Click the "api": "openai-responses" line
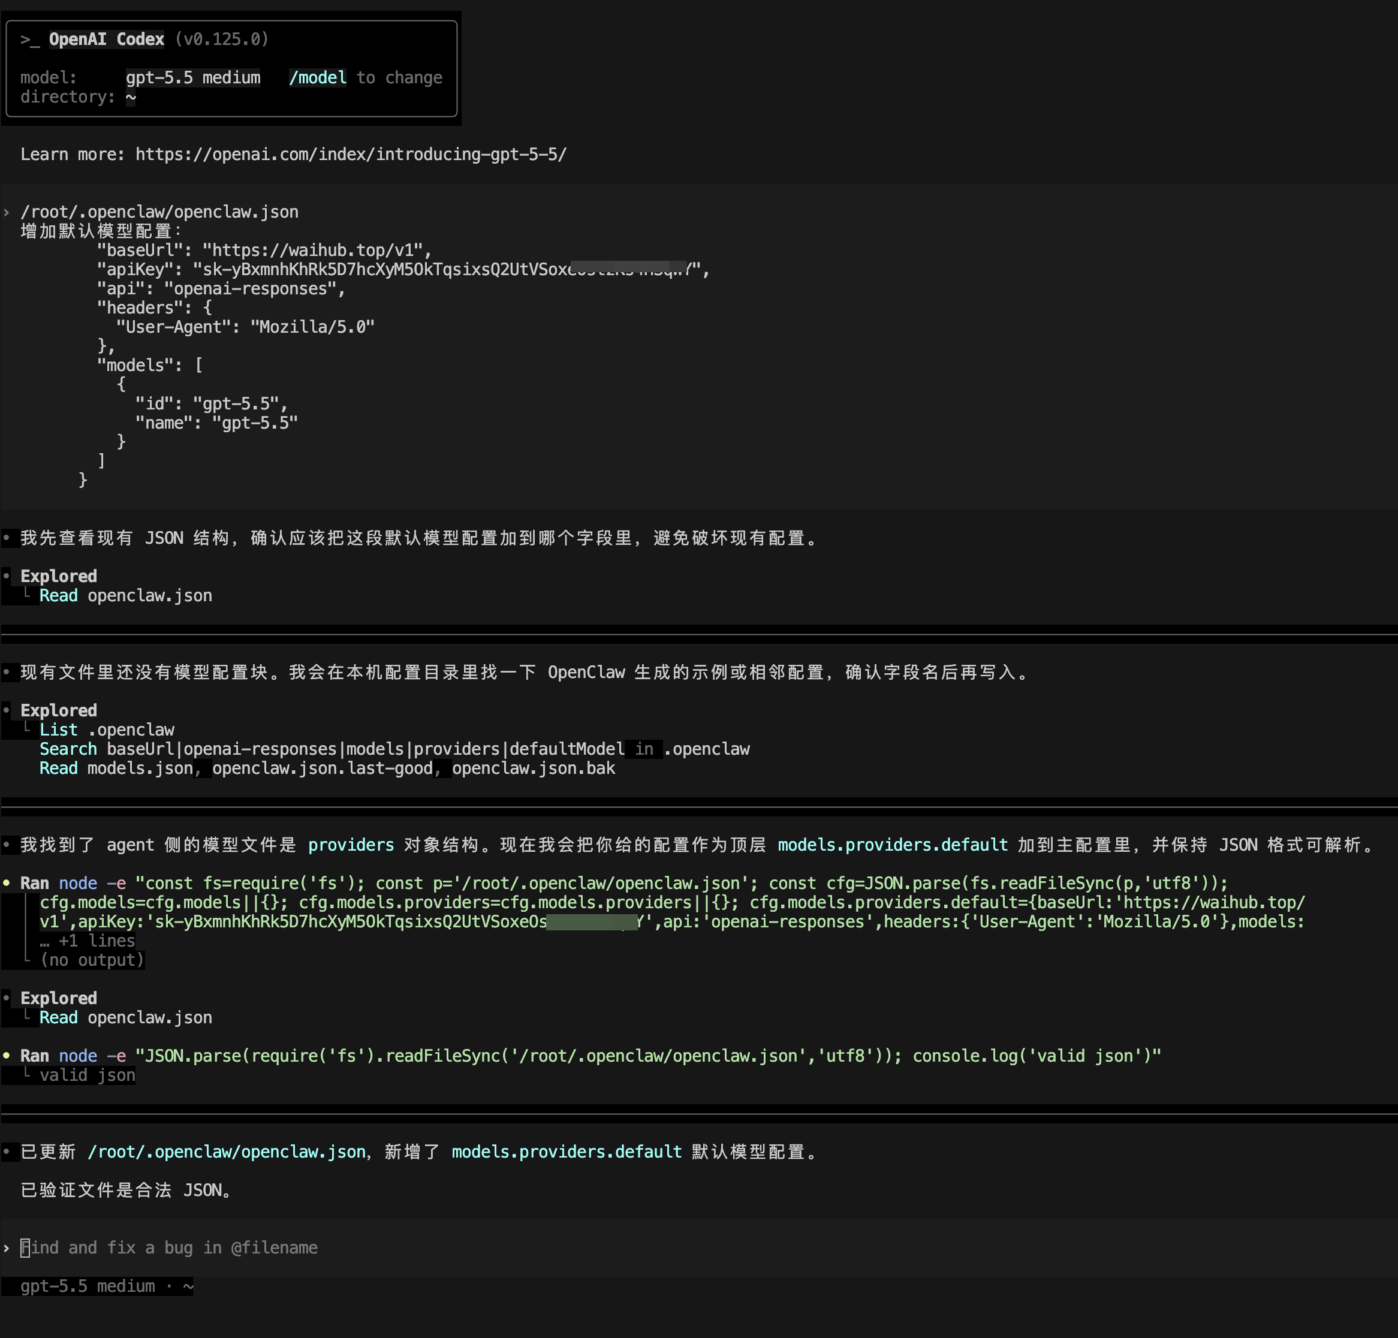1398x1338 pixels. coord(221,289)
